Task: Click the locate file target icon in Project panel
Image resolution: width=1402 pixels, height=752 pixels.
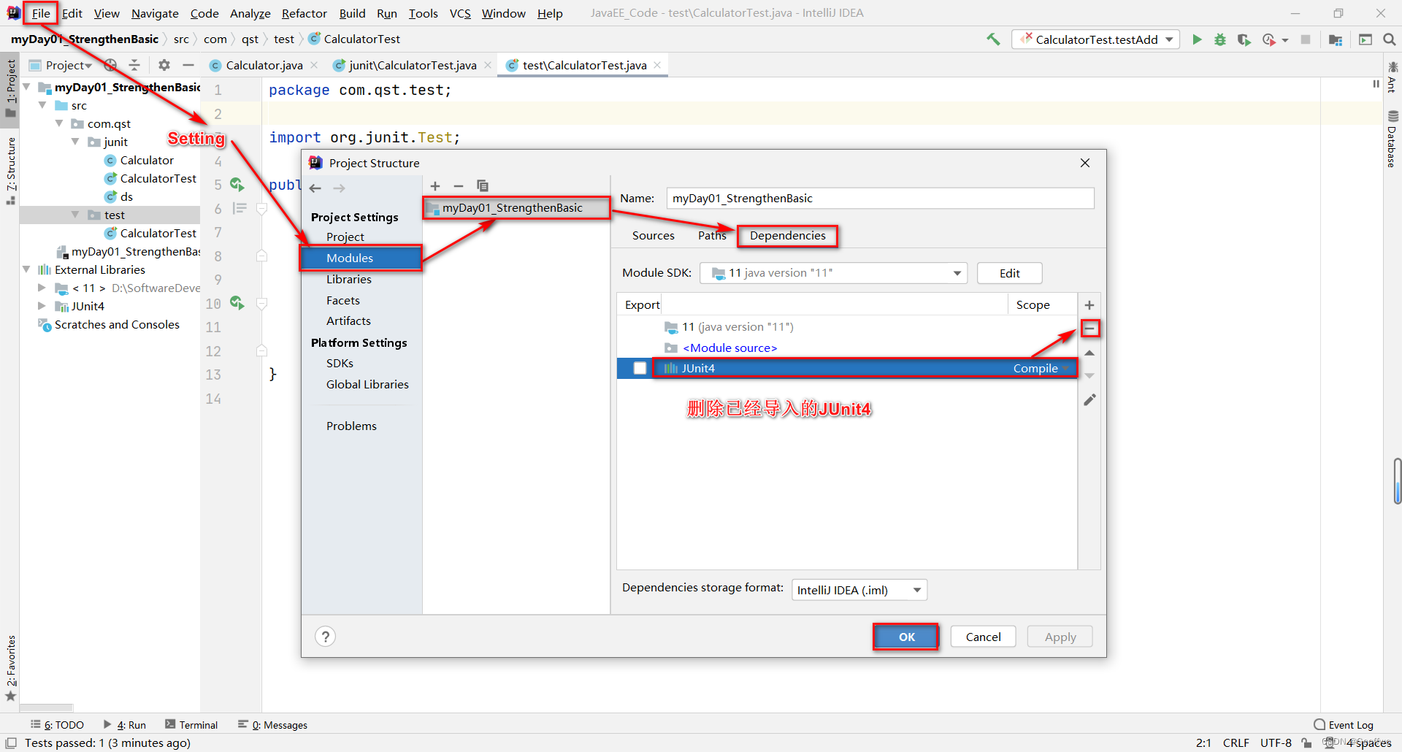Action: tap(110, 65)
